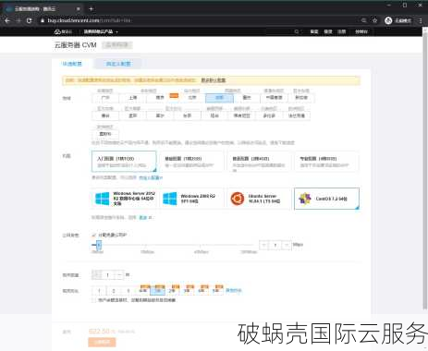Viewport: 428px width, 351px height.
Task: Select the 曼谷 region
Action: click(105, 115)
